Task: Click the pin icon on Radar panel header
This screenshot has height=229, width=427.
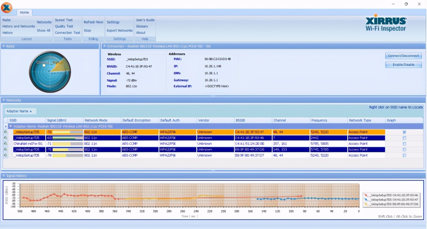Action: (3, 46)
